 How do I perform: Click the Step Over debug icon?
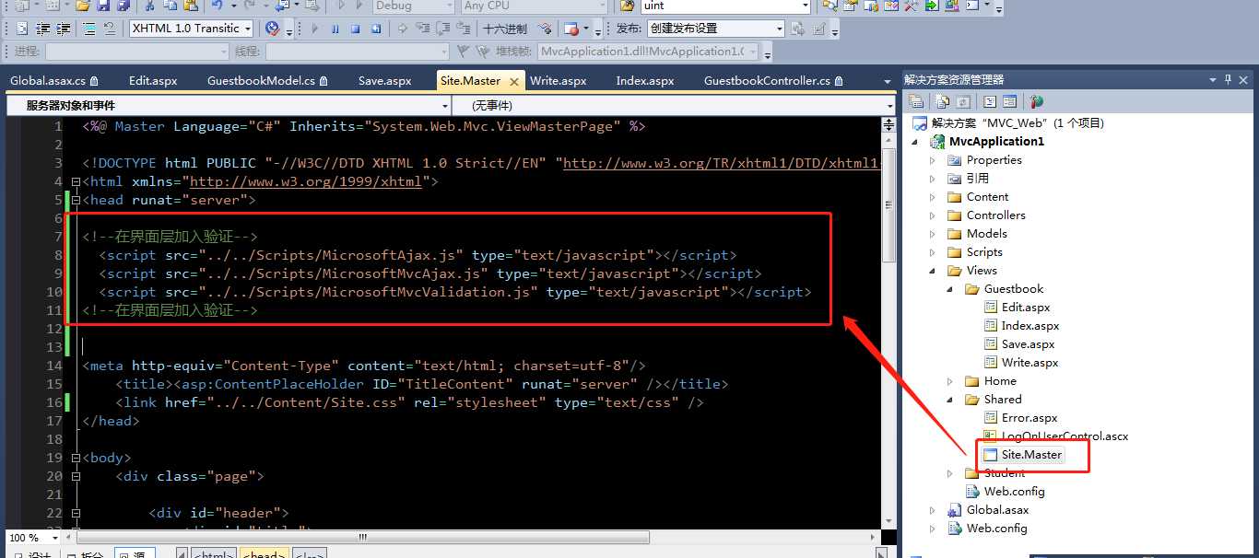click(x=443, y=29)
